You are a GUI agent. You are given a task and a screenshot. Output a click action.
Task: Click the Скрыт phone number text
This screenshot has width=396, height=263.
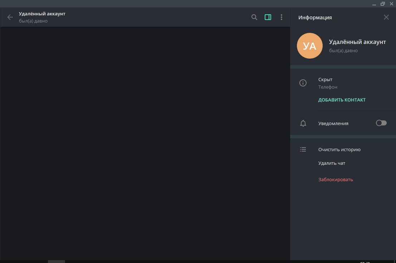click(x=325, y=79)
